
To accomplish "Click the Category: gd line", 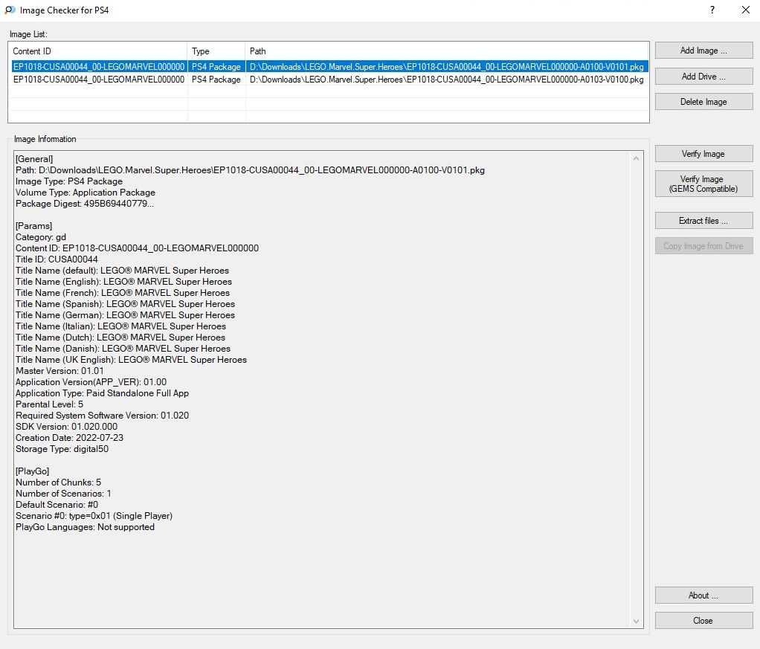I will pos(41,237).
